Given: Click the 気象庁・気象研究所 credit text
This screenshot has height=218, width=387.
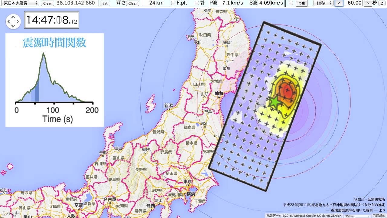Looking at the screenshot, I should 369,200.
